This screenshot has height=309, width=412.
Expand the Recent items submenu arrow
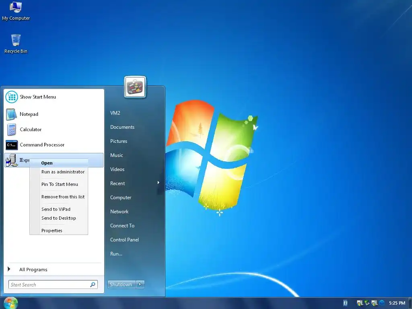159,183
